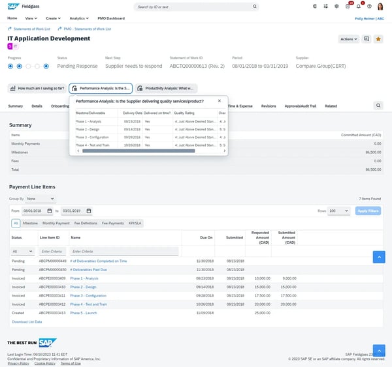Click the work items icon with badge
This screenshot has height=367, width=392.
[348, 7]
